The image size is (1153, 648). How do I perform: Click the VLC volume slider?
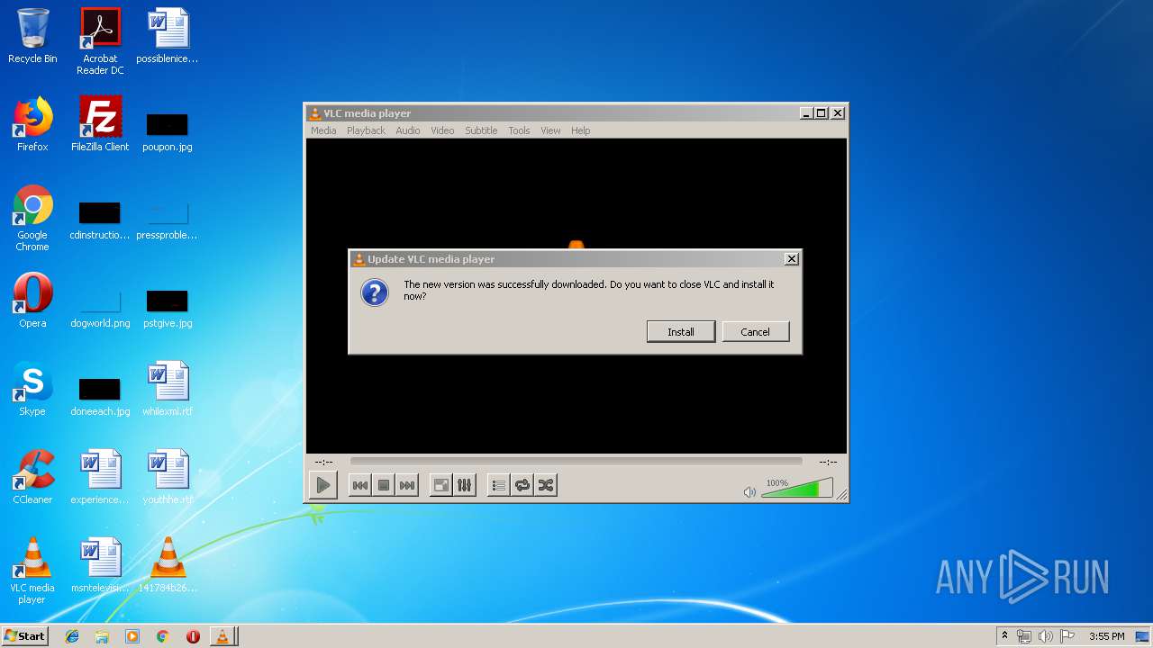point(796,489)
